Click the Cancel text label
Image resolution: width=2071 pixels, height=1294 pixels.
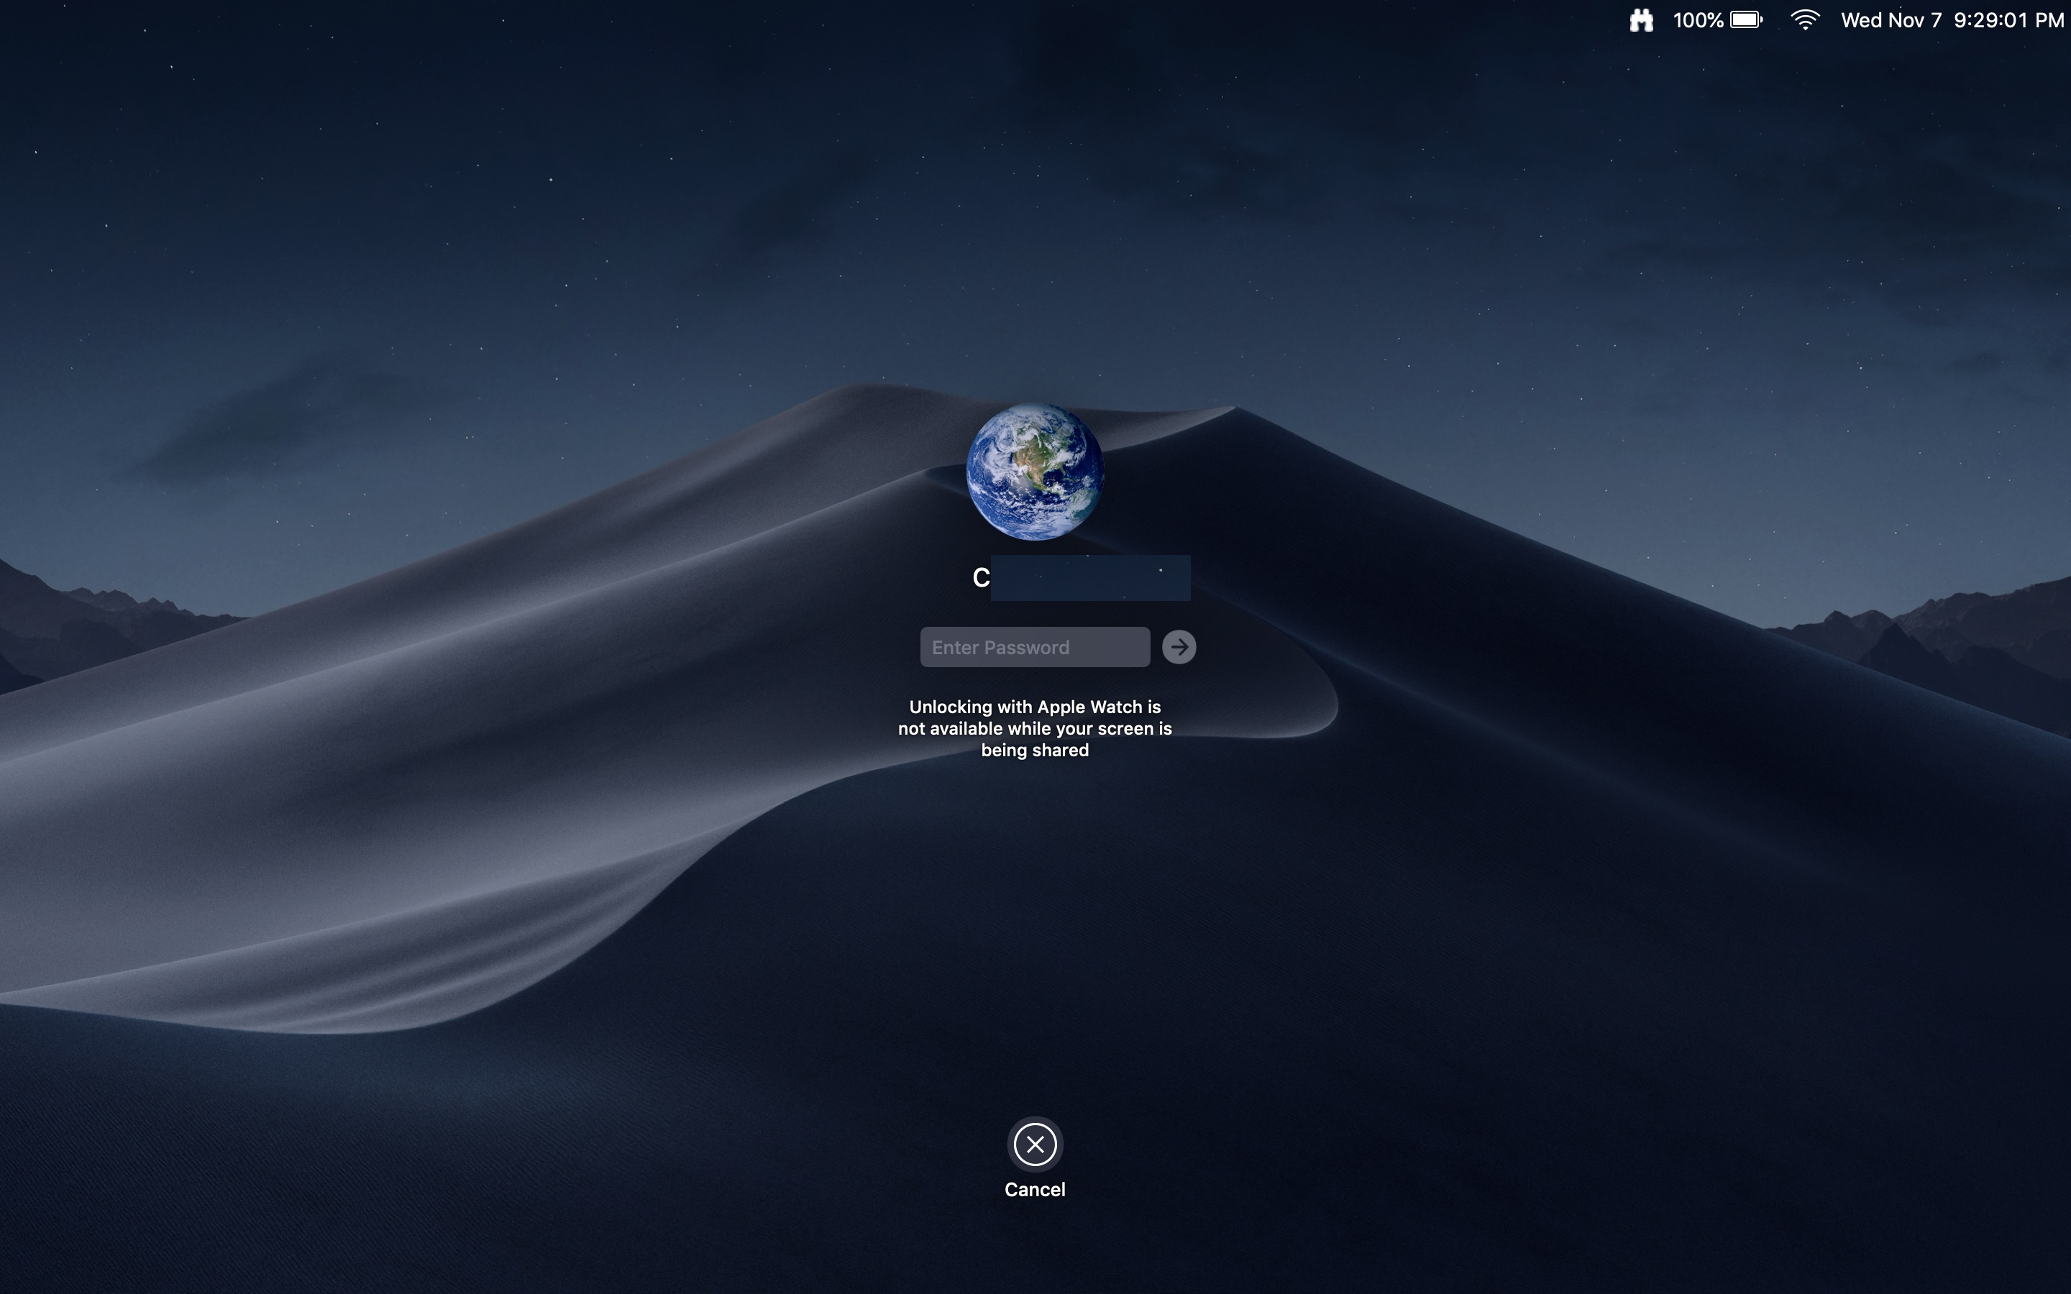[x=1035, y=1190]
